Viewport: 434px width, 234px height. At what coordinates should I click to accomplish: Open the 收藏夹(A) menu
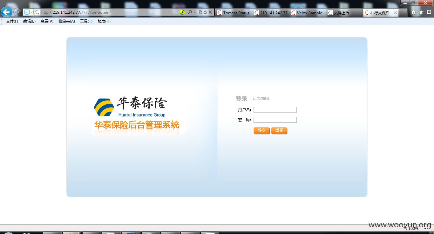[x=67, y=21]
